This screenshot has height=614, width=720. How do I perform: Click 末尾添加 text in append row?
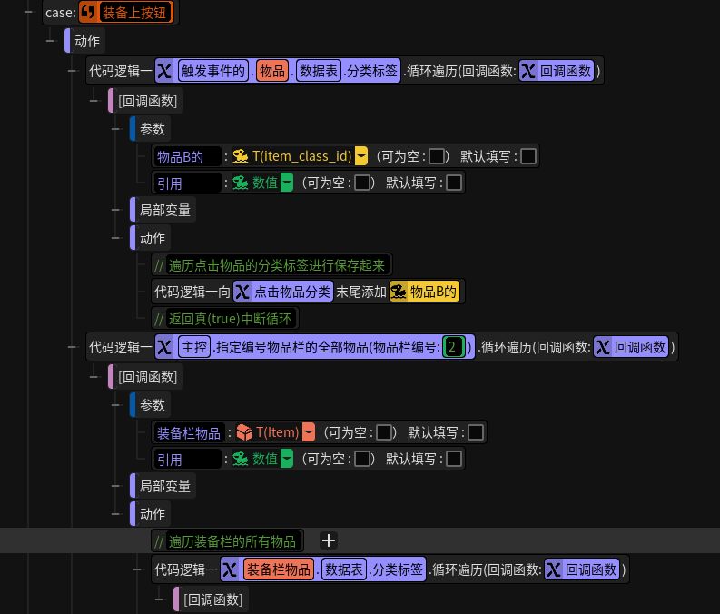(x=361, y=292)
